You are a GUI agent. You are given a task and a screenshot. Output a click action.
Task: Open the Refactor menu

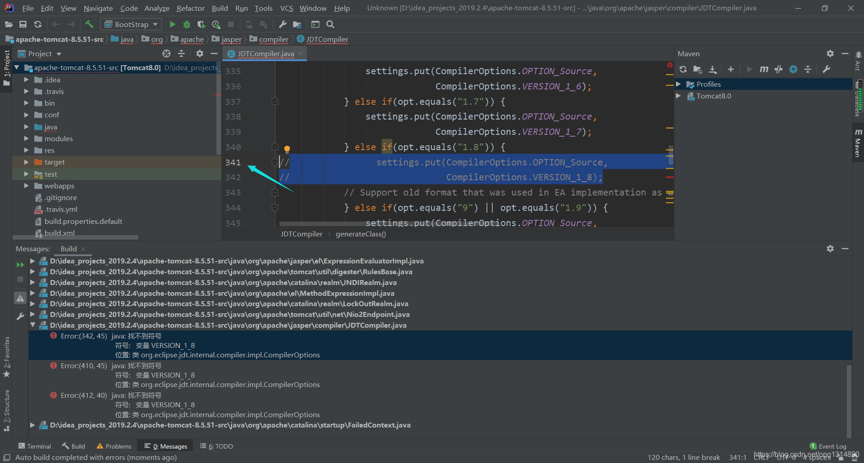190,8
